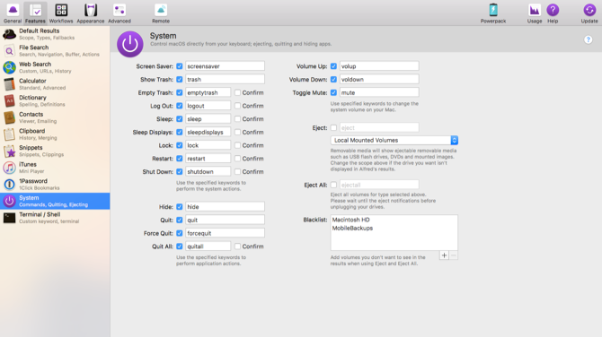Toggle the Force Quit checkbox

click(x=180, y=233)
